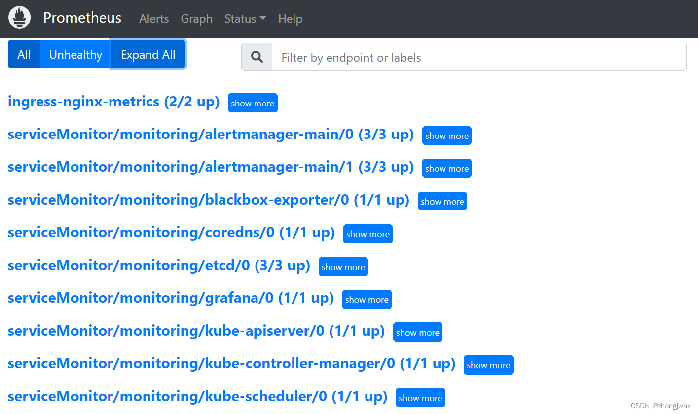Show more for kube-controller-manager/0
This screenshot has width=698, height=414.
pos(488,365)
